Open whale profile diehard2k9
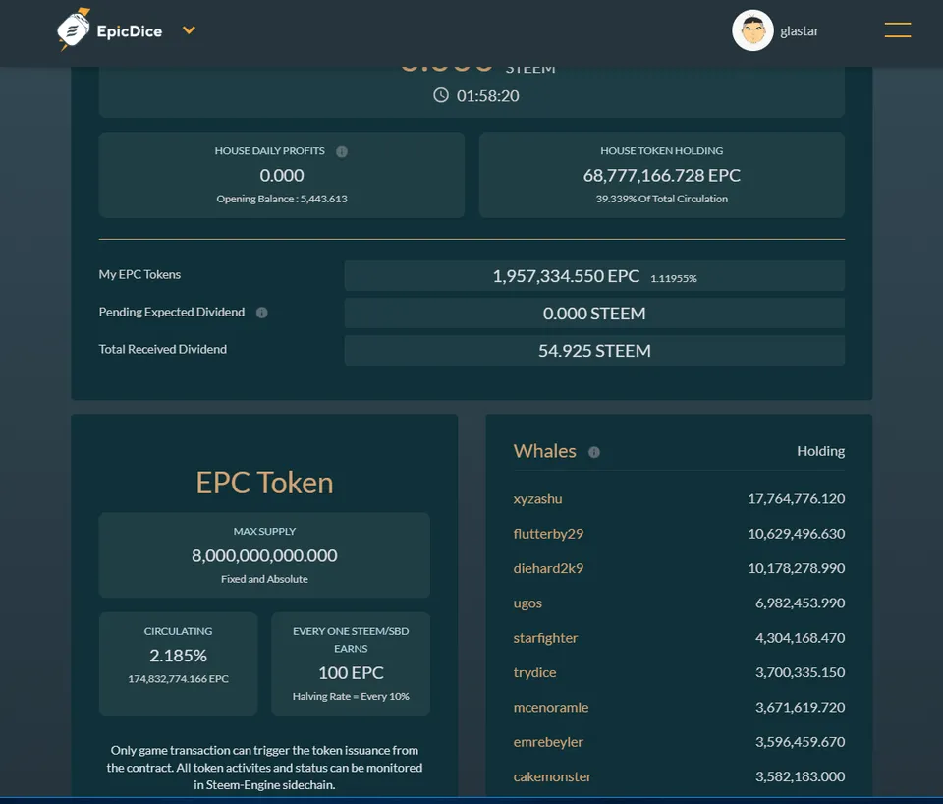This screenshot has height=804, width=943. click(x=548, y=568)
